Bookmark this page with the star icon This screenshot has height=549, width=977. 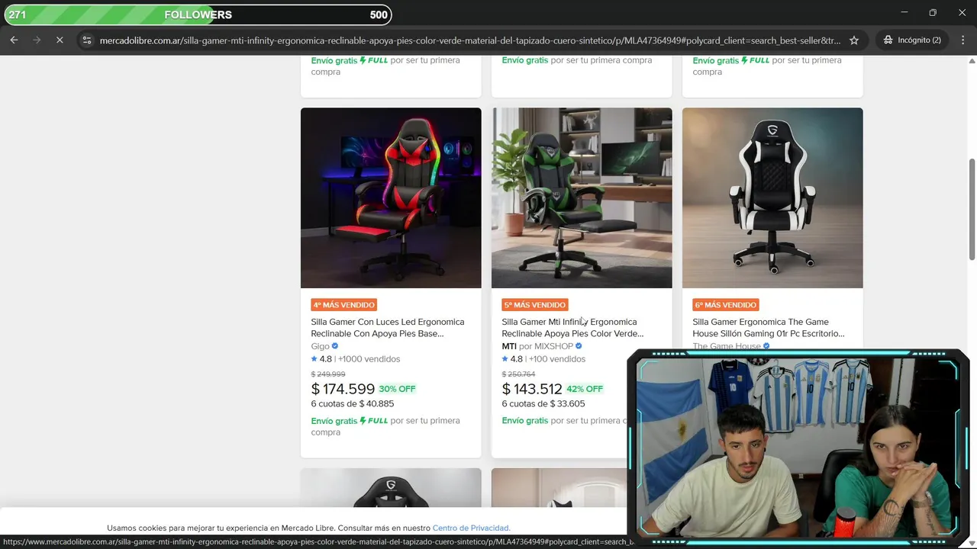tap(854, 40)
